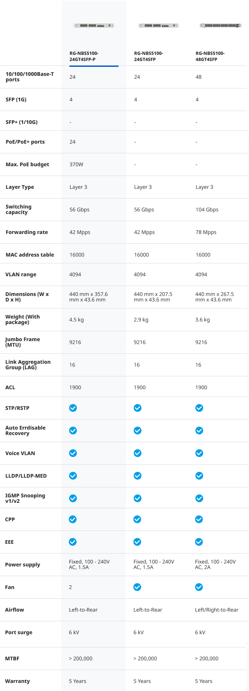Click the Max. PoE budget row label
The height and width of the screenshot is (691, 249).
point(27,164)
